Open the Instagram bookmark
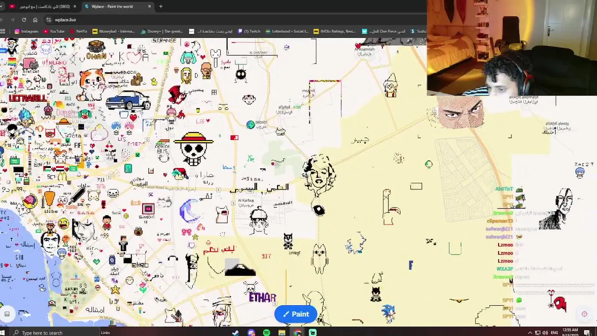The image size is (597, 336). click(26, 31)
